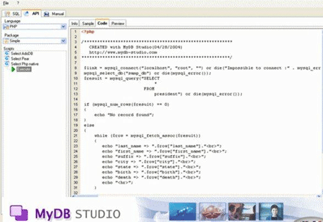323x222 pixels.
Task: Click the "$link = mysql_connect" code line
Action: 202,68
